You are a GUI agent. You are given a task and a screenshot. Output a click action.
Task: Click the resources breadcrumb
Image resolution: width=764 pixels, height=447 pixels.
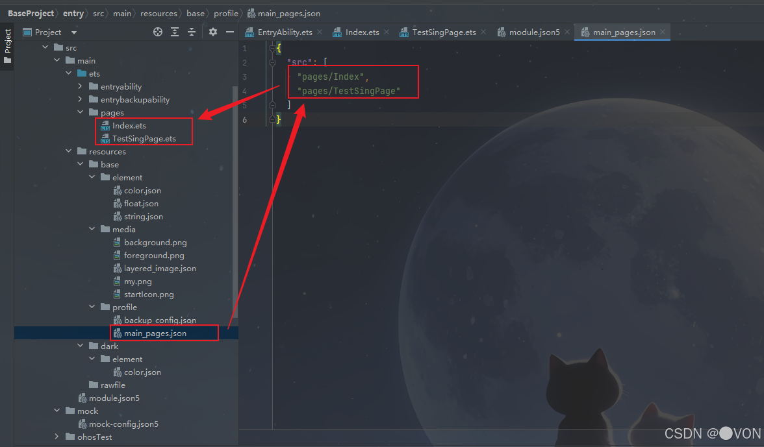tap(159, 14)
